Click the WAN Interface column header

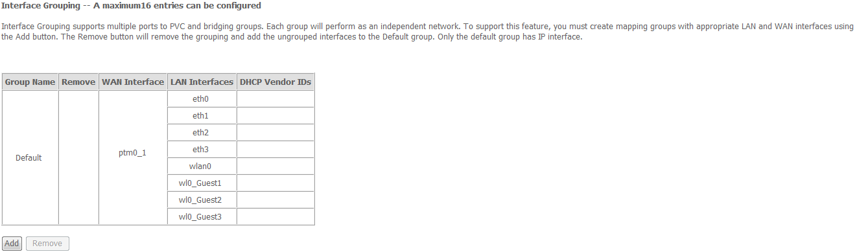133,82
